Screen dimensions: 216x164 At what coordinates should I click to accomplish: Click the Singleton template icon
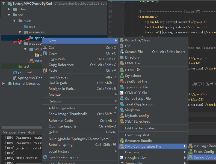point(122,110)
